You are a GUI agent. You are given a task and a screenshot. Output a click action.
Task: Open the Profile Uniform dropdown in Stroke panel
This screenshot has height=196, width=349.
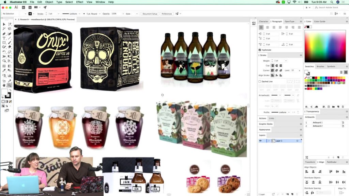point(289,112)
